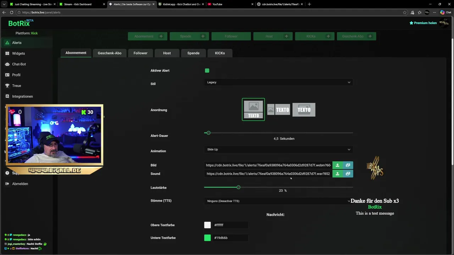Upload a file for Bild
Image resolution: width=454 pixels, height=255 pixels.
point(337,165)
